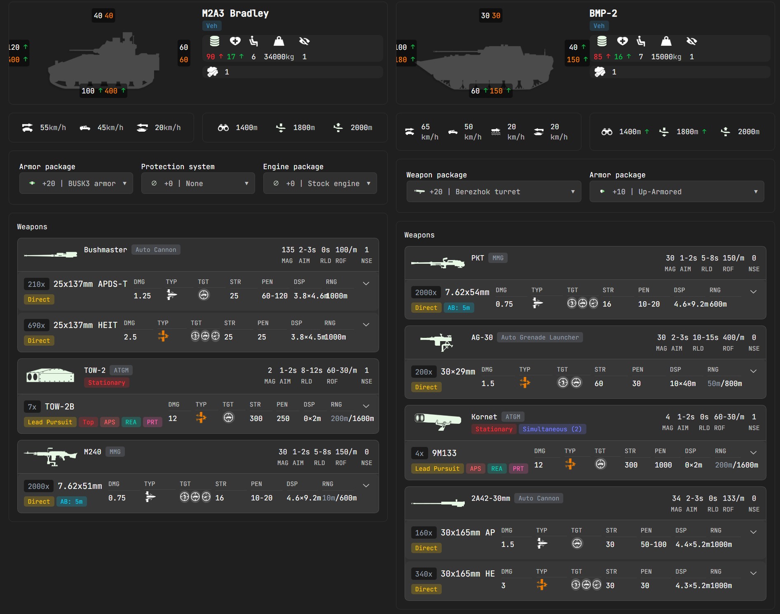Click the Direct tag on 25x137mm HEIT row
The height and width of the screenshot is (614, 780).
(x=39, y=340)
